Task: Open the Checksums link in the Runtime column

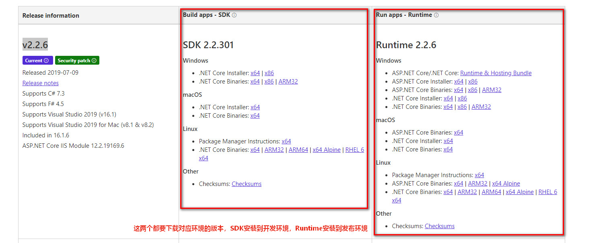Action: tap(440, 226)
